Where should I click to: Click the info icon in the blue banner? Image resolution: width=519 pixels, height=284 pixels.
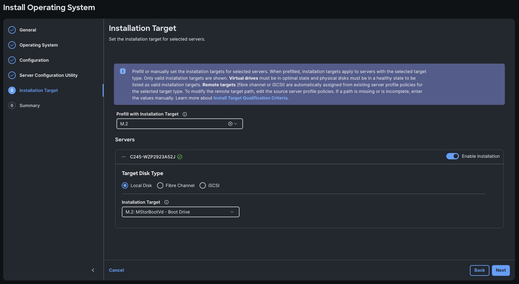tap(122, 71)
